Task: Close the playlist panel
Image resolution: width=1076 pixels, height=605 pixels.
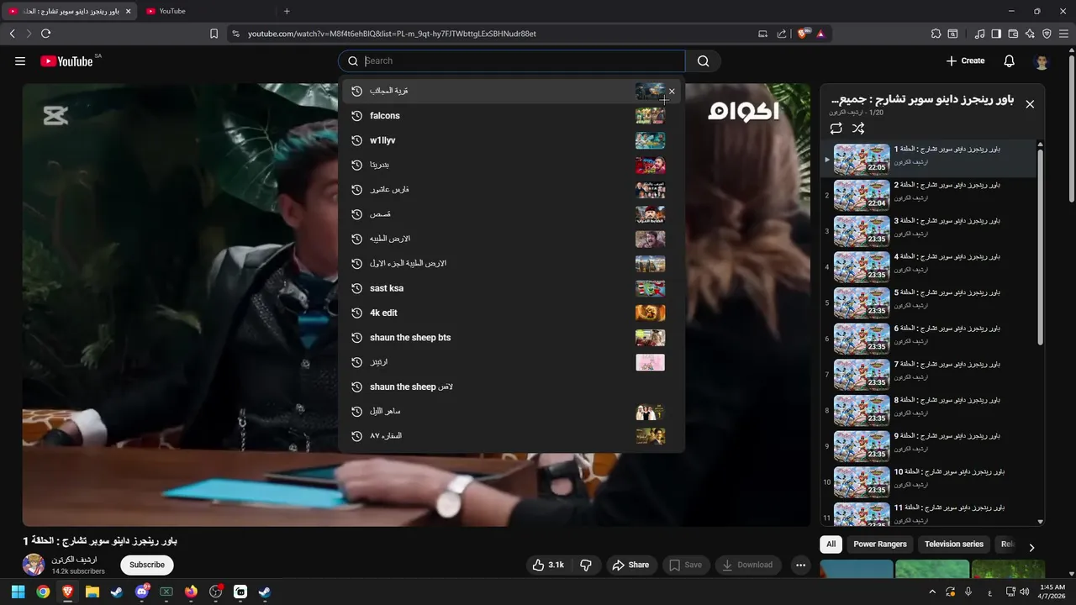Action: point(1030,104)
